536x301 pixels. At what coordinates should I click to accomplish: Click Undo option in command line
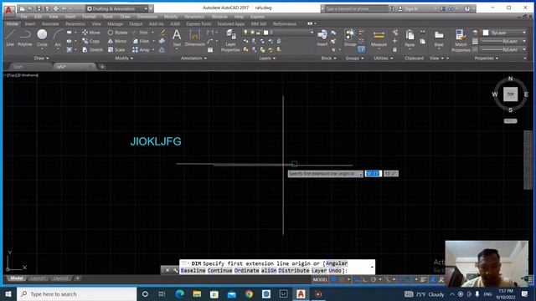tap(335, 270)
